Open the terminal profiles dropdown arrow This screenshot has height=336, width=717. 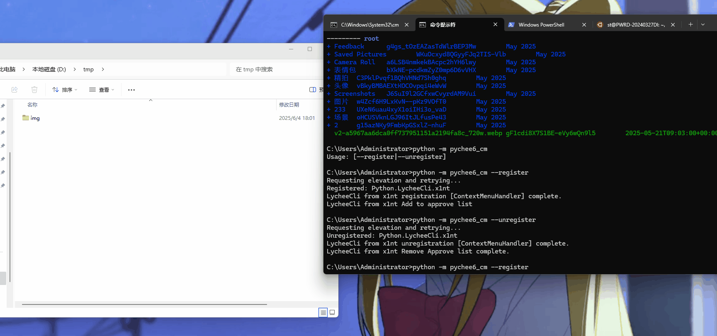pyautogui.click(x=703, y=24)
